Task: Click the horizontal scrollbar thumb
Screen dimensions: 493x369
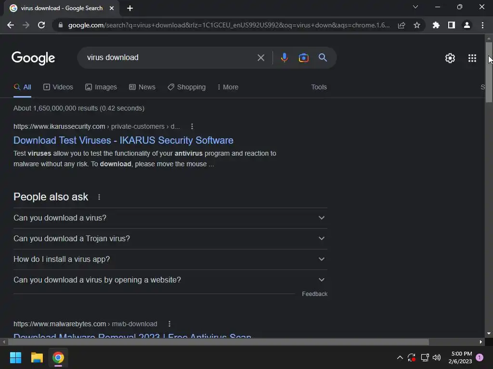Action: (x=218, y=342)
